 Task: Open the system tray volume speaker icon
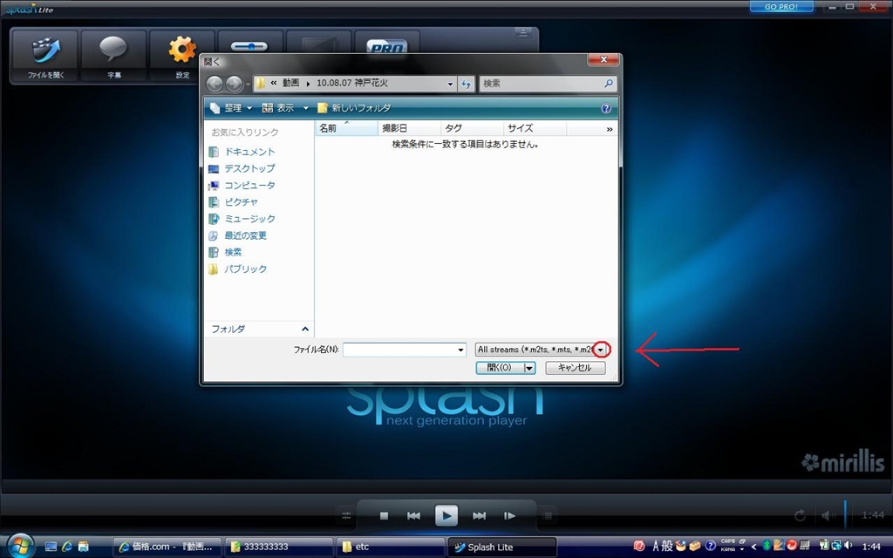click(849, 546)
